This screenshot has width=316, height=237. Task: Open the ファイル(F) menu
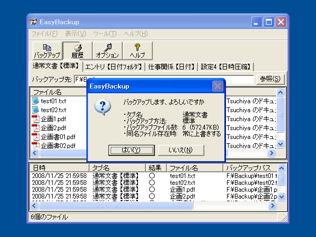coord(45,34)
